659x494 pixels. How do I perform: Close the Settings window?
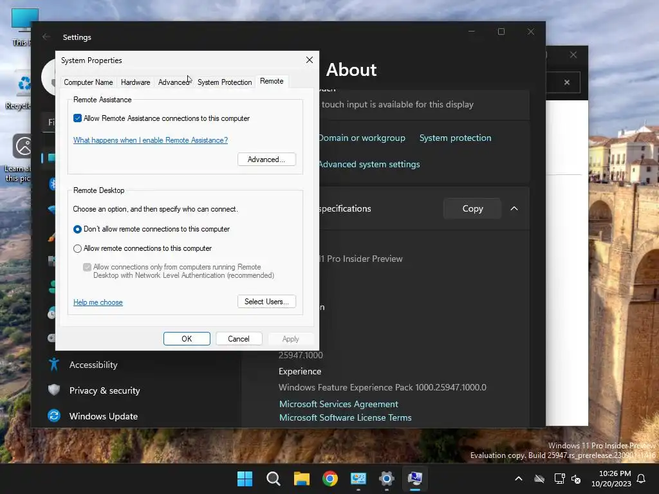[531, 32]
